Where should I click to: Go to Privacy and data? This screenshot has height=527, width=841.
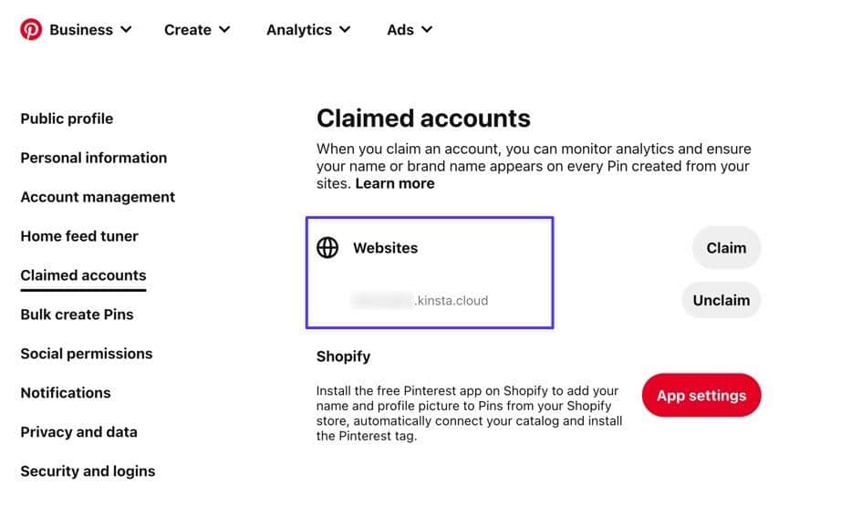click(78, 432)
